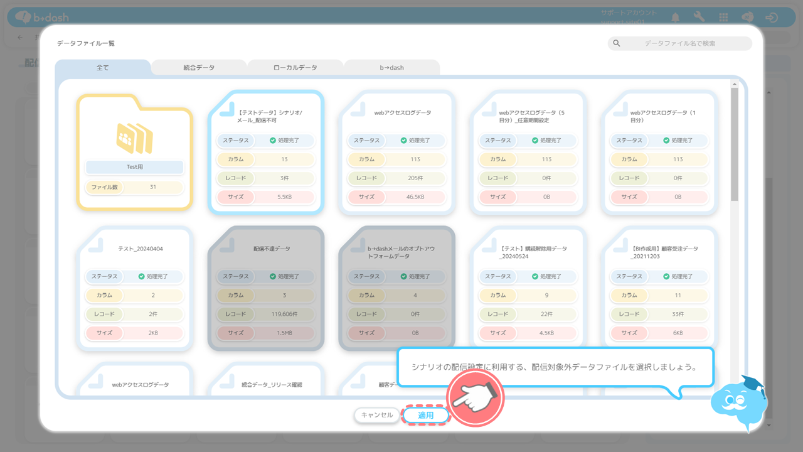
Task: Click green status check on webアクセスログデータ(1日分) card
Action: tap(666, 141)
